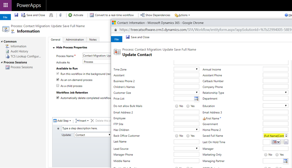Activate the workflow process

pos(76,15)
